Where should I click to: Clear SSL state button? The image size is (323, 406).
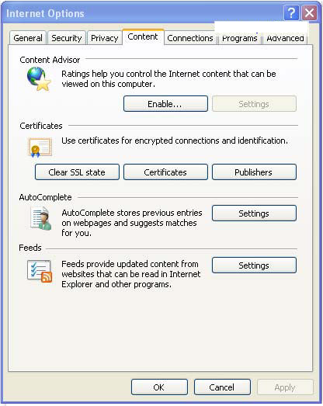pyautogui.click(x=77, y=172)
